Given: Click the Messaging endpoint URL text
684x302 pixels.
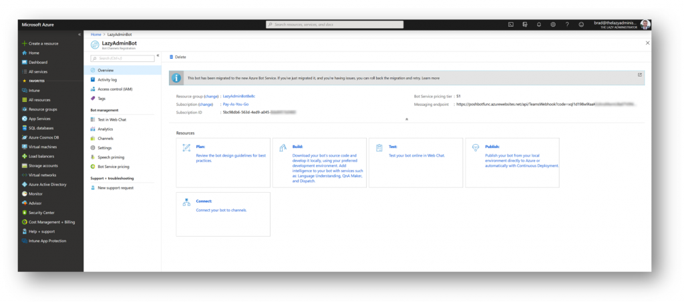Looking at the screenshot, I should pyautogui.click(x=545, y=105).
